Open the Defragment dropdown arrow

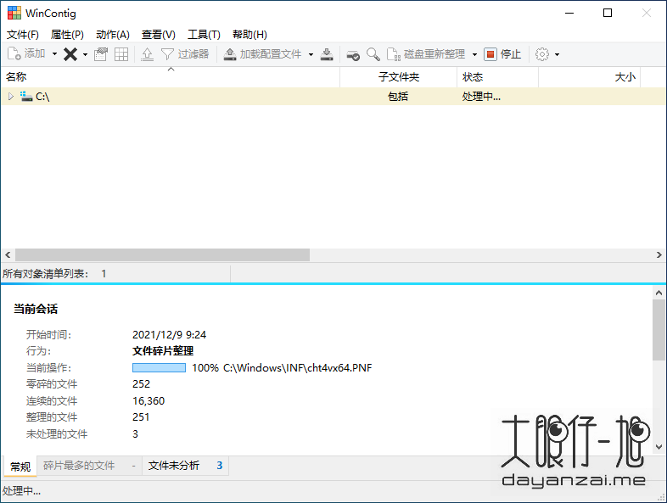[x=474, y=54]
